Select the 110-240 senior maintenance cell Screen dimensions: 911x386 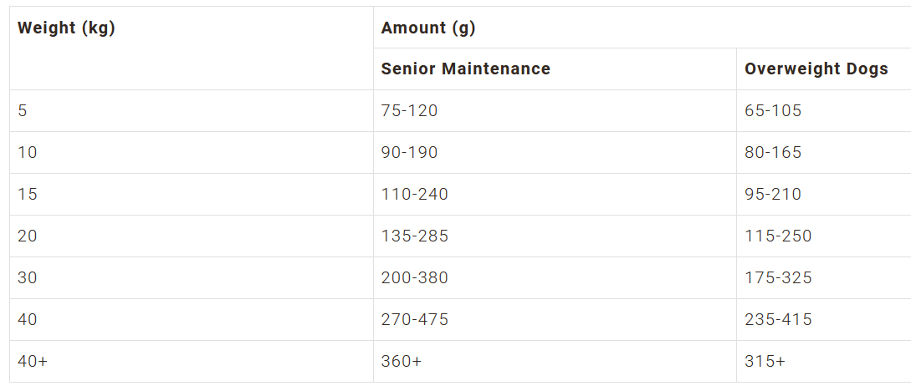point(555,195)
